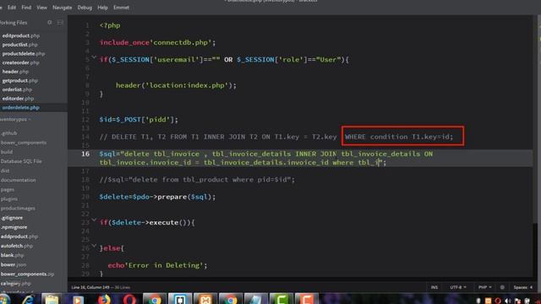Expand the bower_components folder
Viewport: 541px width, 304px height.
23,143
